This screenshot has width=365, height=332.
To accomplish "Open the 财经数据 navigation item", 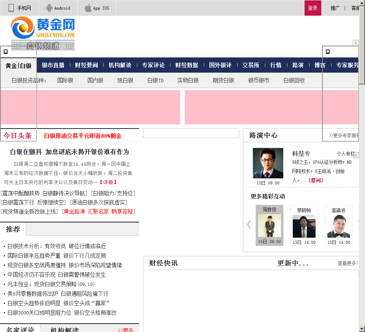I will coord(187,65).
